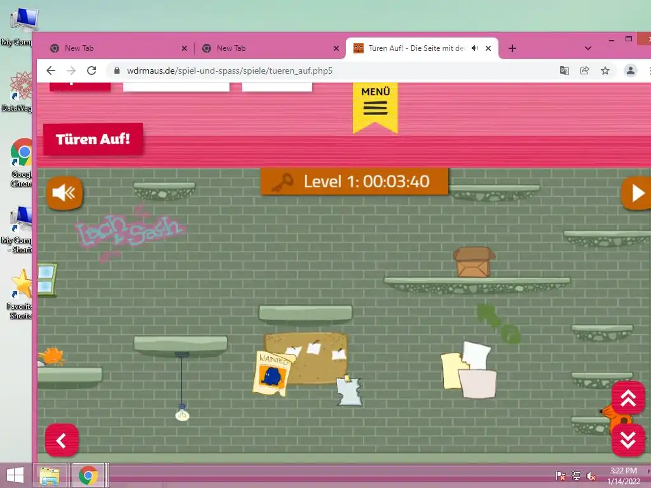Viewport: 651px width, 488px height.
Task: Click the wdrmaus.de address bar
Action: (230, 71)
